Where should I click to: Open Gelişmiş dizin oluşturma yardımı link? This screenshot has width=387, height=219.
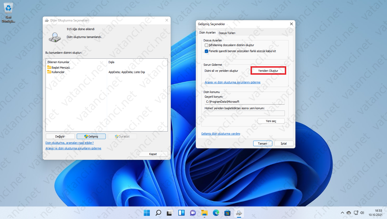[x=220, y=134]
